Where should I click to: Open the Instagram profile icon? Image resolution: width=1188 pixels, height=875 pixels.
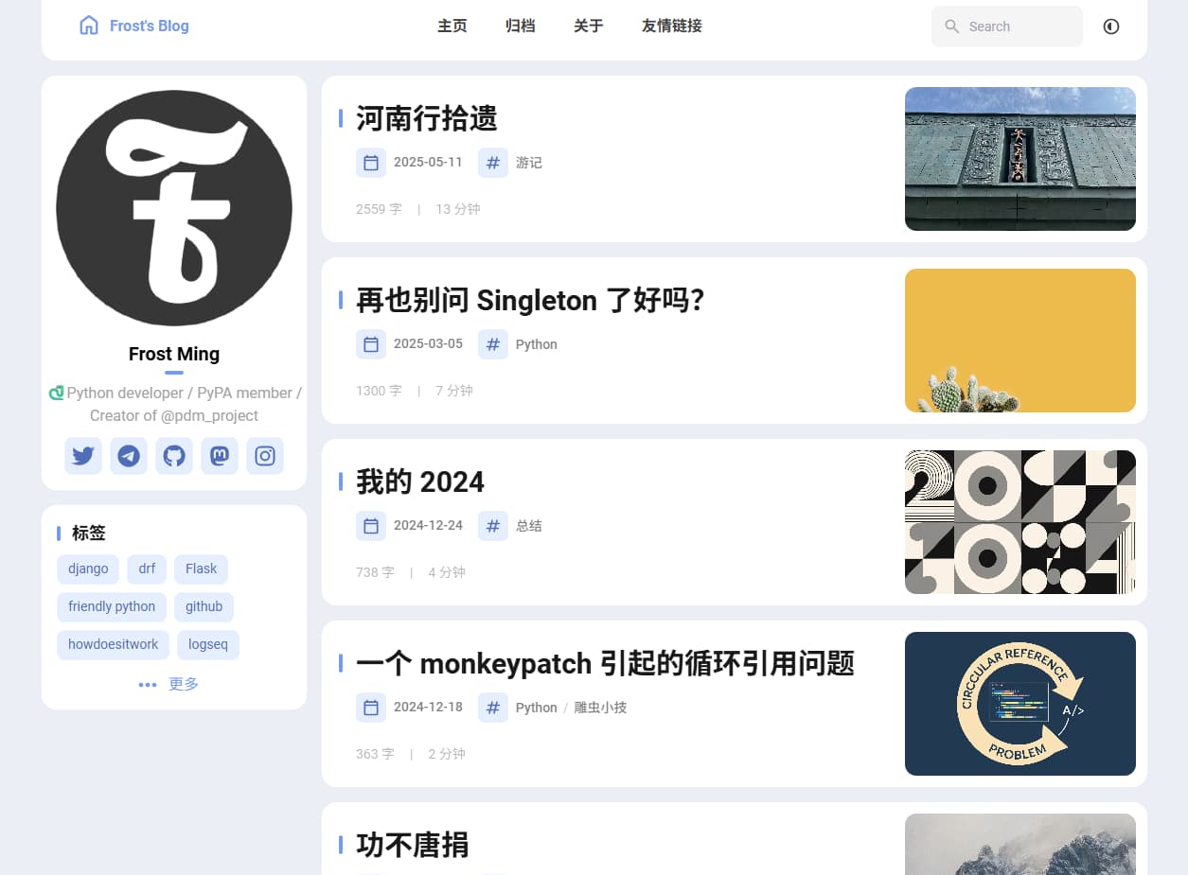click(x=265, y=456)
